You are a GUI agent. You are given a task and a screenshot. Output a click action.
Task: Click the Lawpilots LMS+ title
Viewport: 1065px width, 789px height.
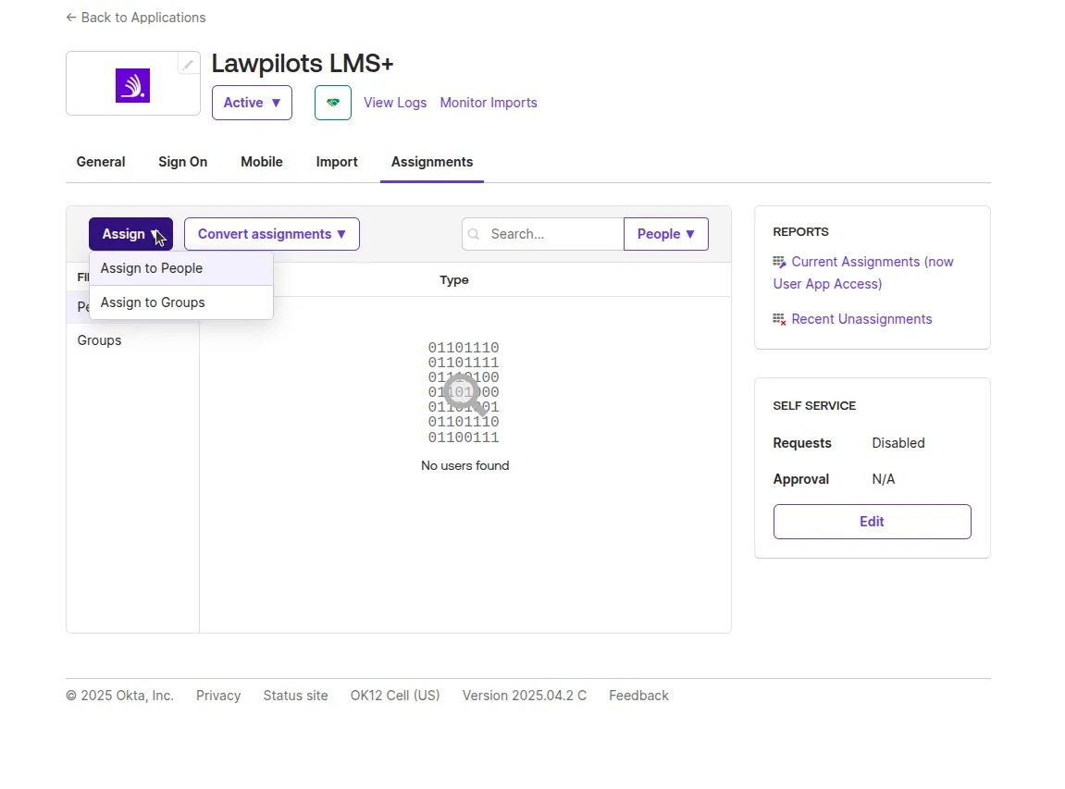click(303, 64)
